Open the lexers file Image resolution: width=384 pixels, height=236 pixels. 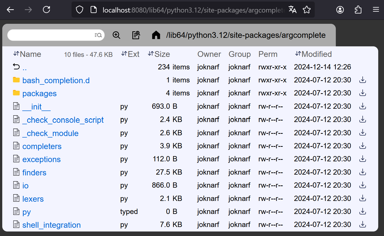click(33, 199)
